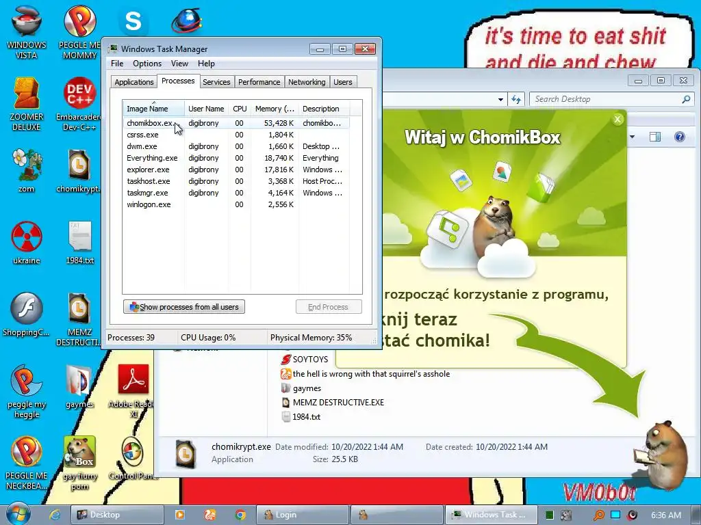
Task: Launch Adobe Reader XI desktop icon
Action: click(133, 391)
